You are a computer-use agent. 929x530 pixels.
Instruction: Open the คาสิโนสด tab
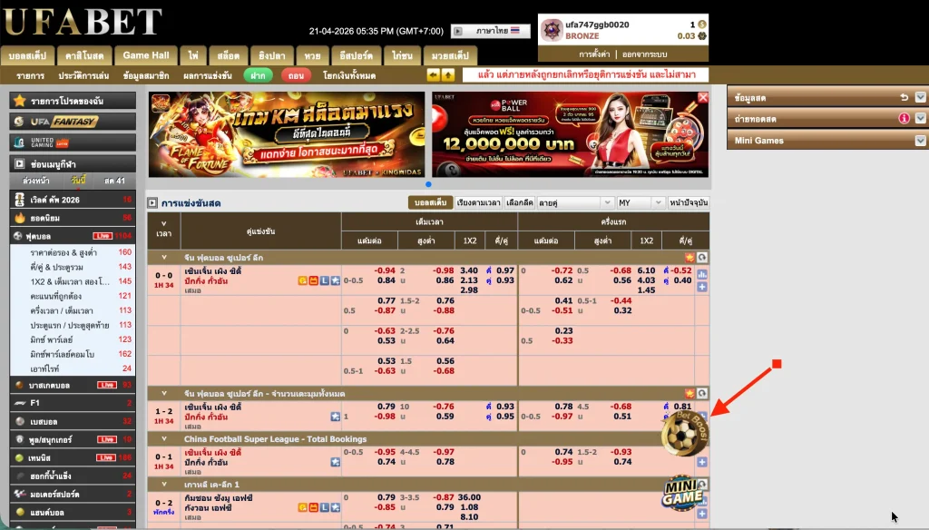[x=84, y=55]
